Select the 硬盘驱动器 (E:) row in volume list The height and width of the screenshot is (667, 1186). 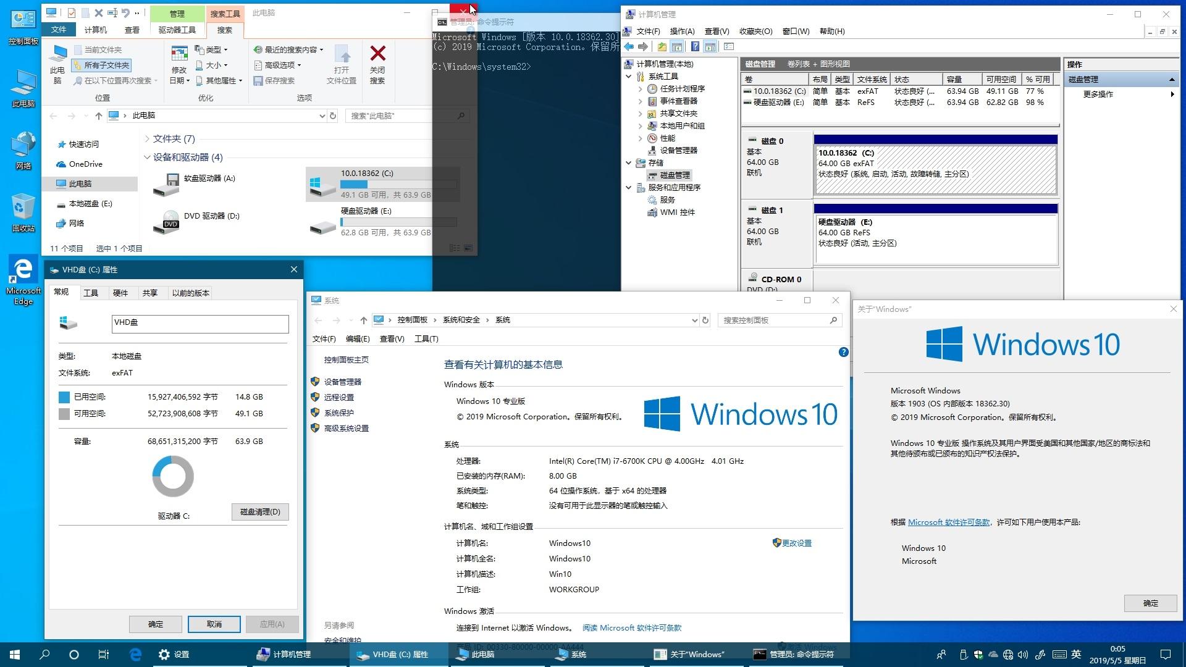click(x=900, y=103)
